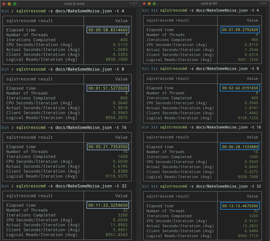
Task: Maximize the cmd @ Intel terminal window
Action: click(x=15, y=3)
